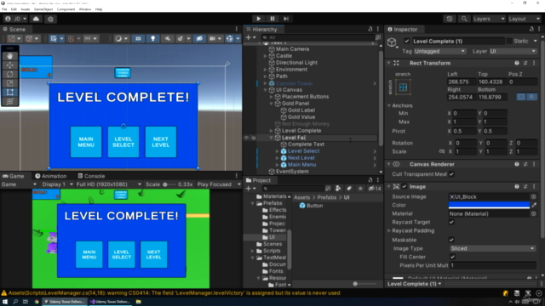Select the Scale tool
Viewport: 545px width, 306px height.
click(9, 83)
